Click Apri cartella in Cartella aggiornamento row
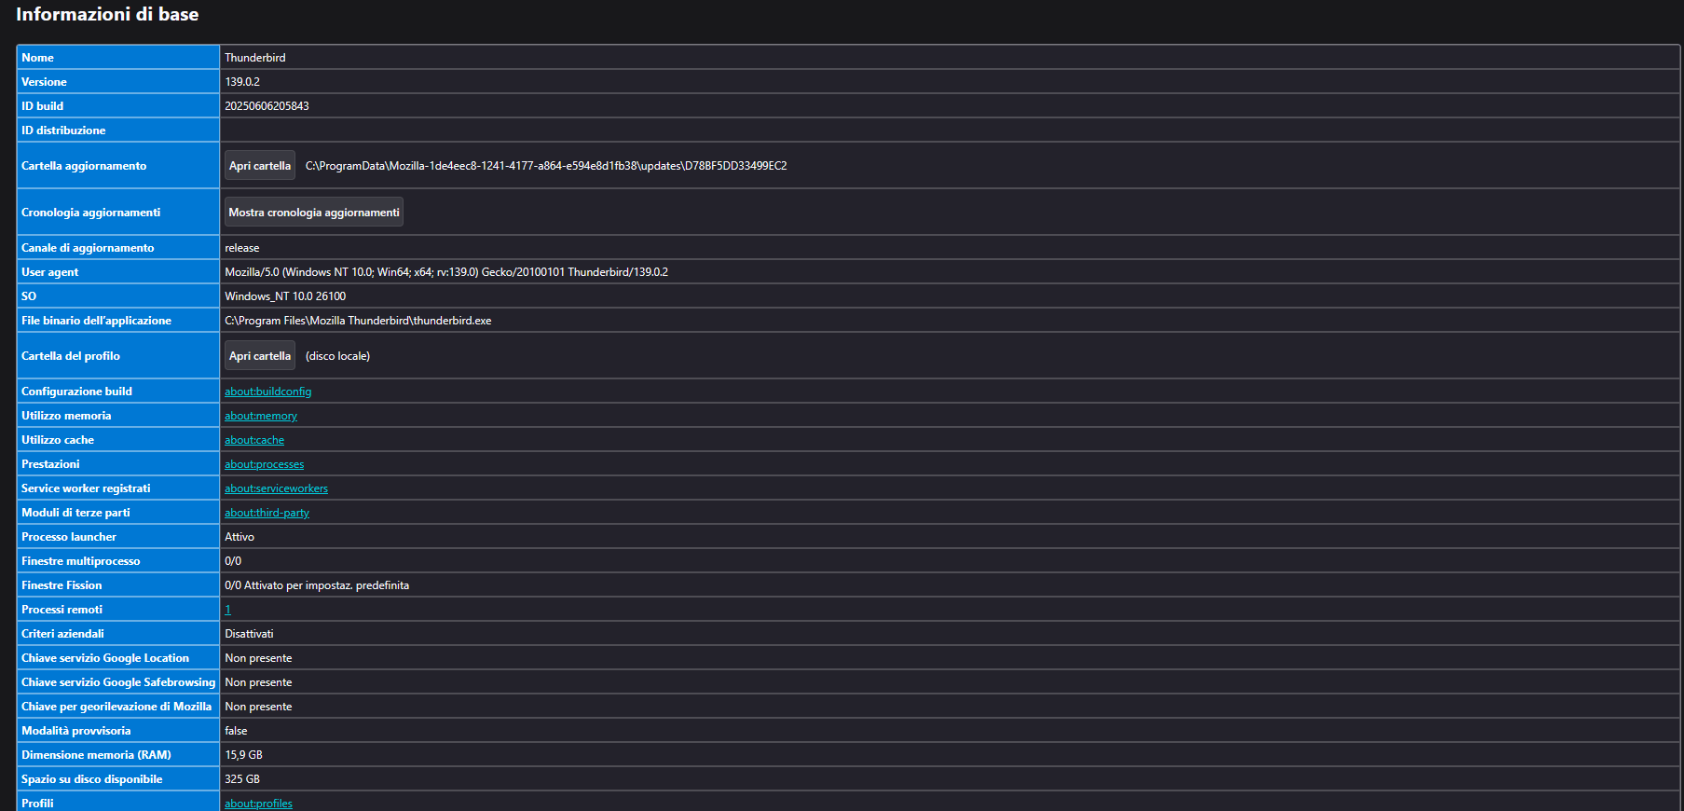The image size is (1684, 811). 260,166
